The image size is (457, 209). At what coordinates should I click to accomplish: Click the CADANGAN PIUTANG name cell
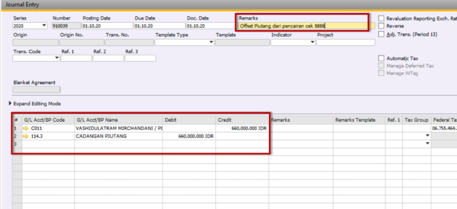point(119,136)
